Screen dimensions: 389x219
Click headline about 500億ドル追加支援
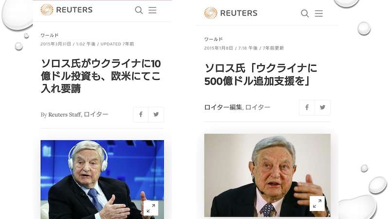[x=261, y=74]
